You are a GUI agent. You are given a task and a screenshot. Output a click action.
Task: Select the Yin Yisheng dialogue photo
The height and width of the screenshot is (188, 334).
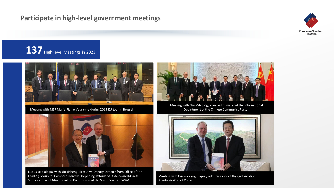pyautogui.click(x=89, y=140)
